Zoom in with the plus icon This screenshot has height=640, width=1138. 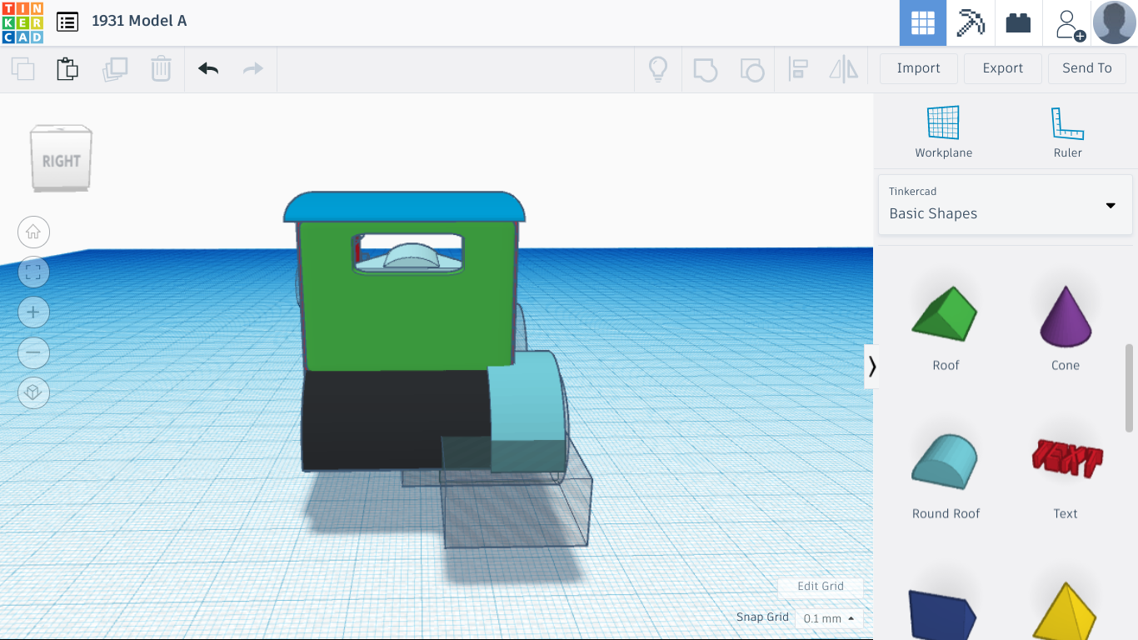click(33, 312)
